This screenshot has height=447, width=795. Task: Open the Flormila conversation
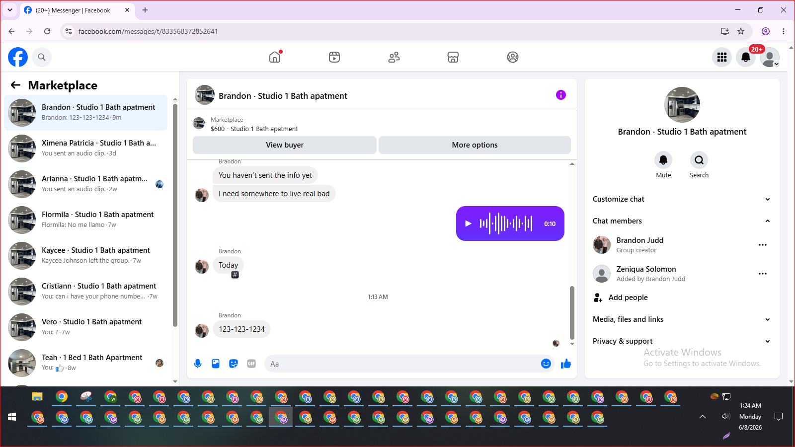(x=86, y=220)
